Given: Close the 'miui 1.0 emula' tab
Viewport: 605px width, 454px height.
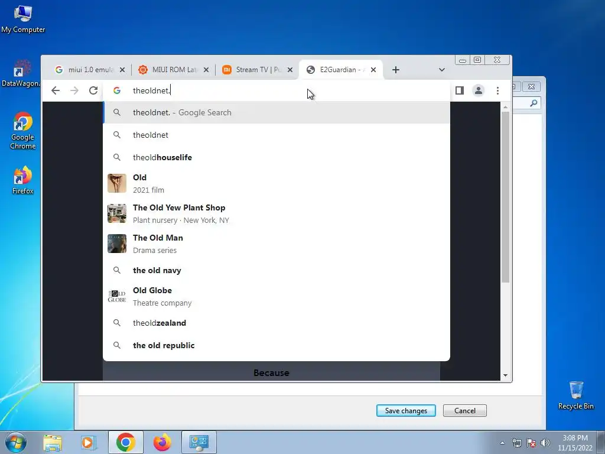Looking at the screenshot, I should [x=122, y=70].
